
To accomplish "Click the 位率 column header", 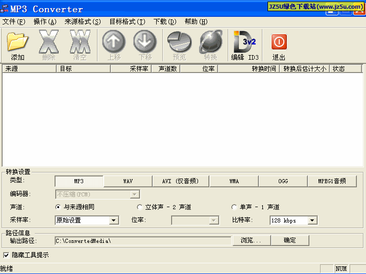I will [x=199, y=69].
